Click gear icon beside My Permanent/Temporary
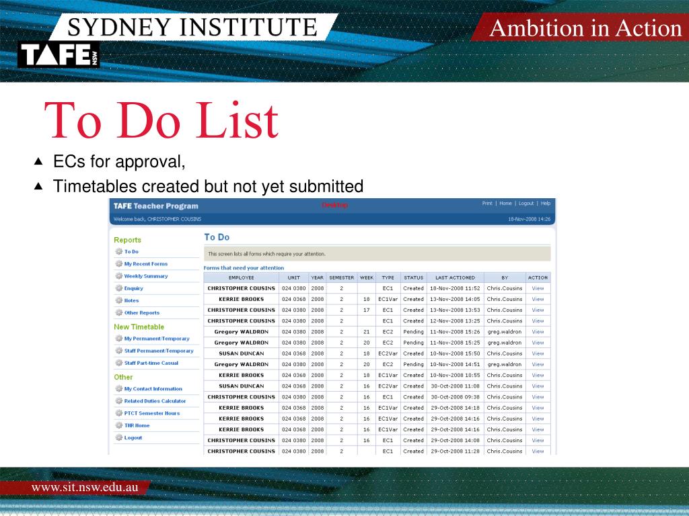 coord(118,339)
